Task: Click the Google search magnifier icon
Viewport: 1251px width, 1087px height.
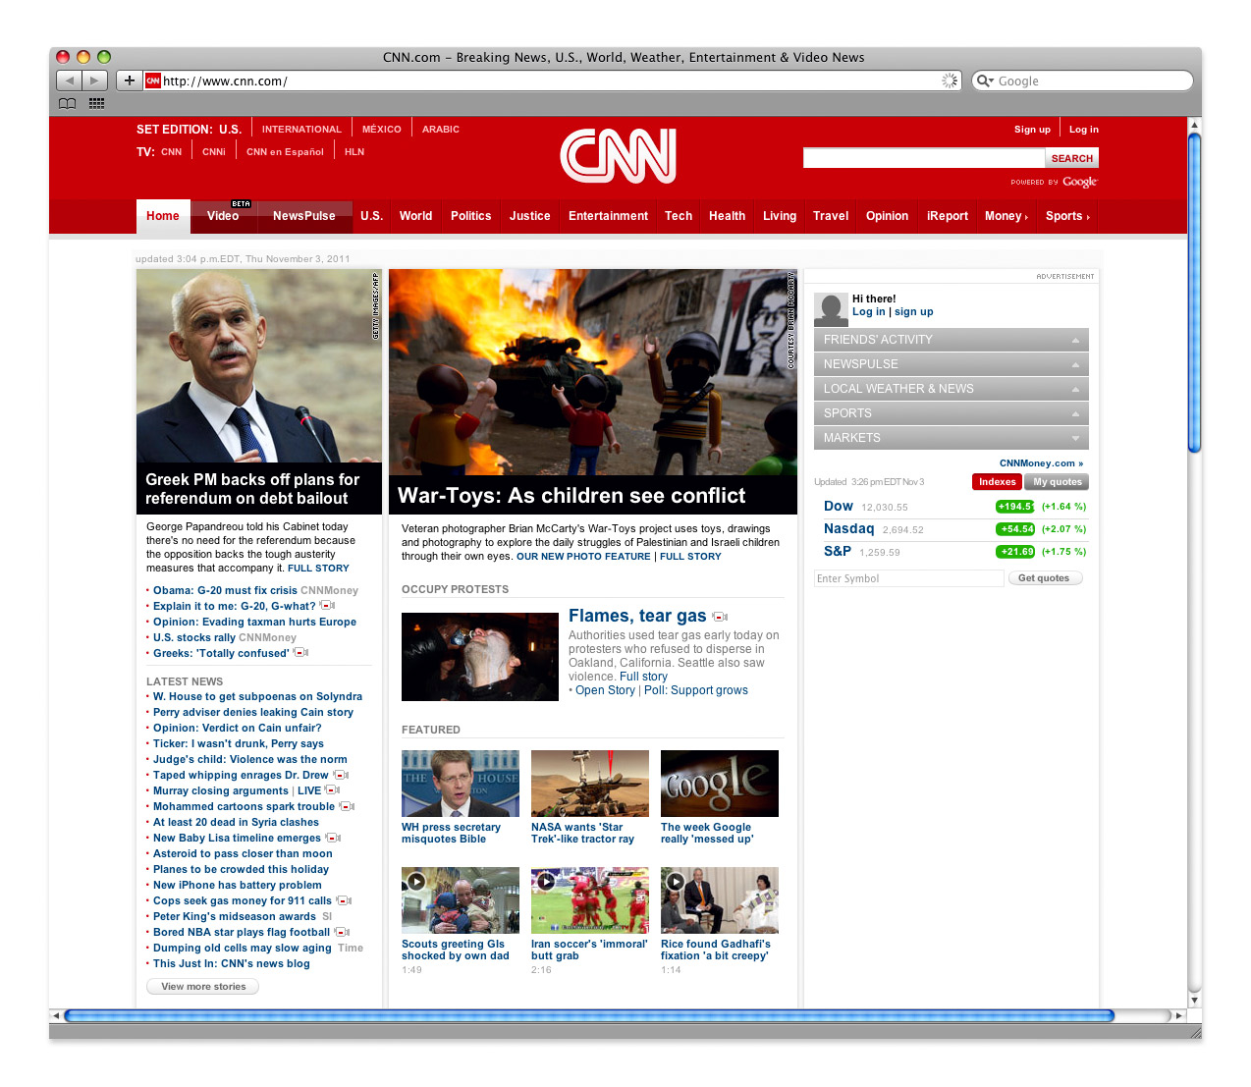Action: [984, 81]
